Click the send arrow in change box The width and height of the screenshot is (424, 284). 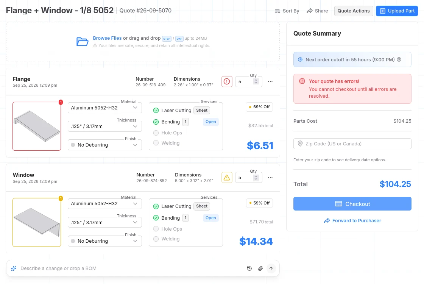[x=271, y=268]
